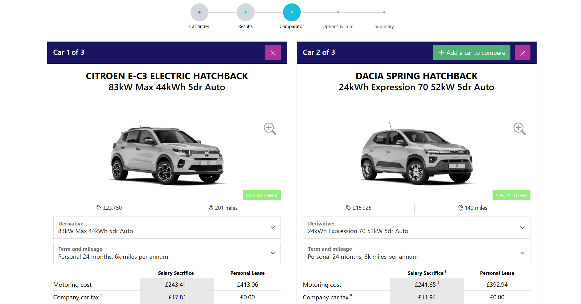Zoom into the Dacia Spring image
Image resolution: width=581 pixels, height=304 pixels.
[x=519, y=129]
